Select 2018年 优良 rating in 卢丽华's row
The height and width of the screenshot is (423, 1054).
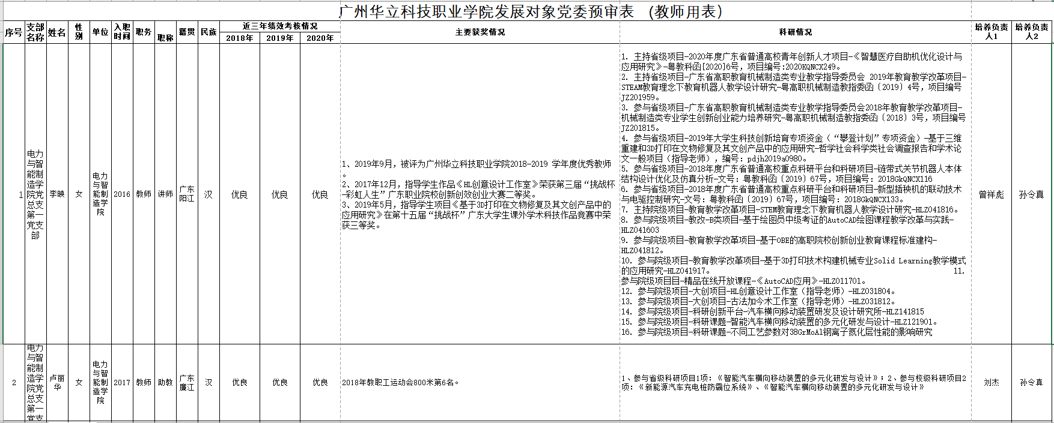[x=240, y=383]
